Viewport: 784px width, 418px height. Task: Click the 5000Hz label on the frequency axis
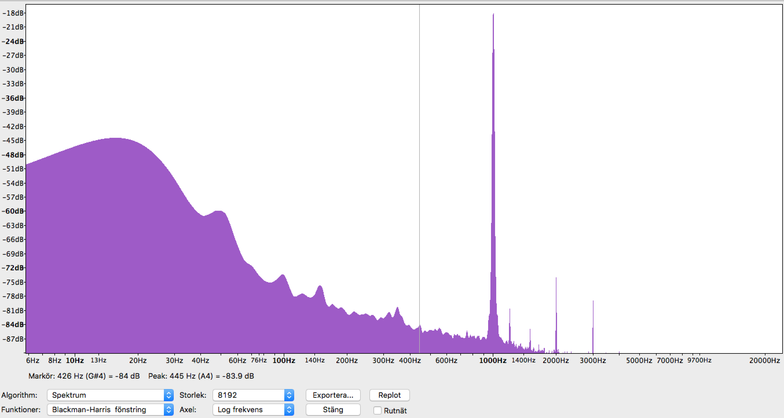639,360
